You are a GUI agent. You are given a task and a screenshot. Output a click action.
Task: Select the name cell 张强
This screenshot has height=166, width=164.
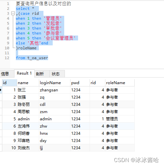[x=28, y=97]
